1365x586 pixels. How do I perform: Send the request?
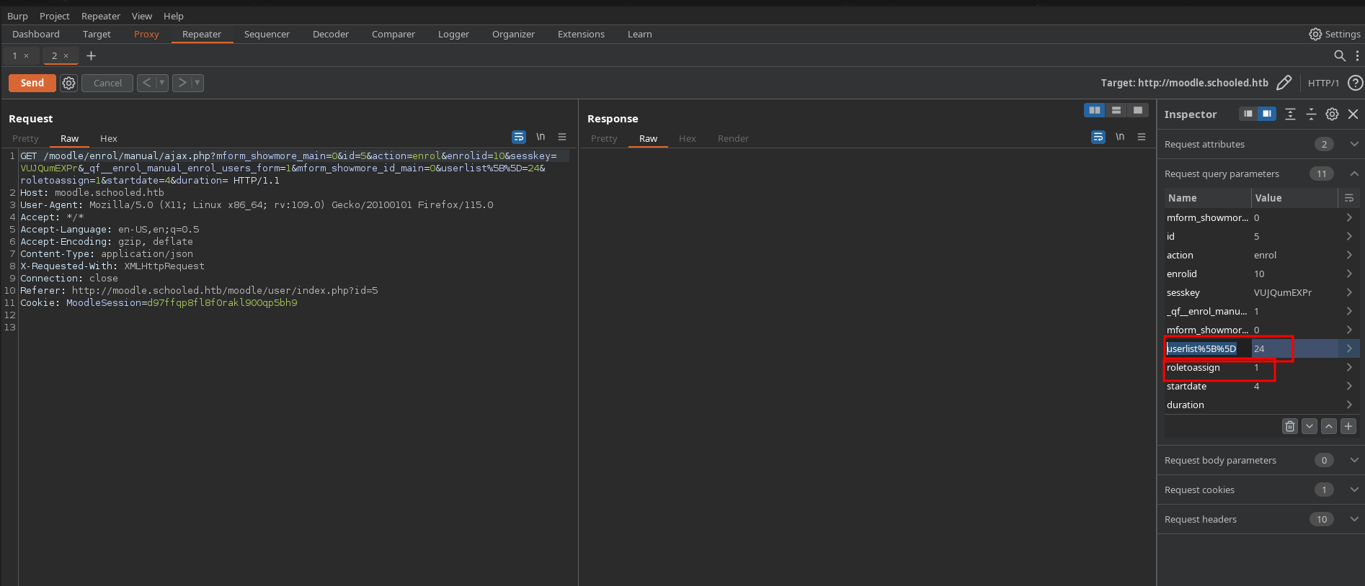pyautogui.click(x=32, y=83)
